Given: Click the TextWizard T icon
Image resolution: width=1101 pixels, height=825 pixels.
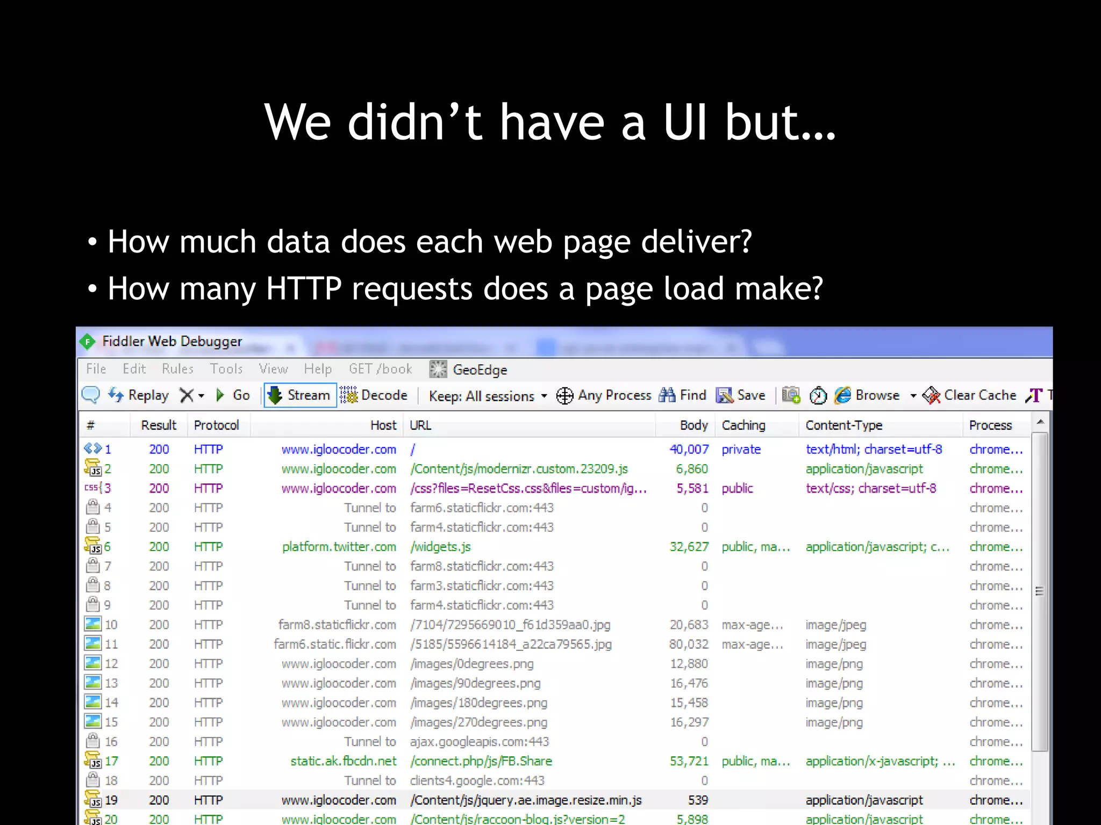Looking at the screenshot, I should (1034, 396).
